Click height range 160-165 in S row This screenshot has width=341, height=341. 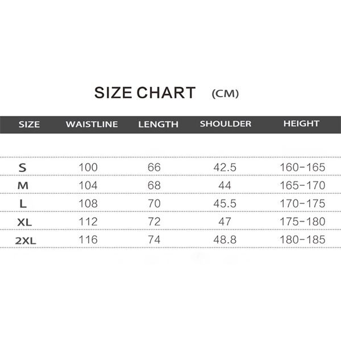(302, 167)
